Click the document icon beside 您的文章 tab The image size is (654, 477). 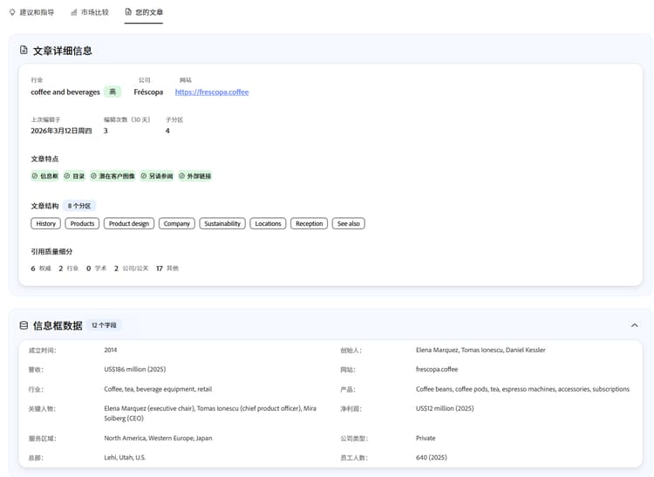128,11
